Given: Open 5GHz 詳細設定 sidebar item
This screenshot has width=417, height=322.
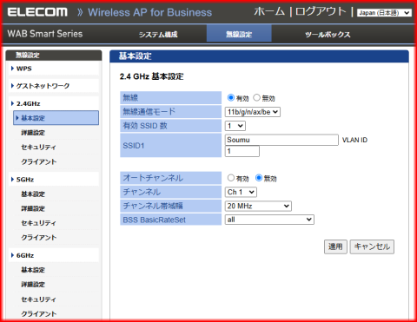Looking at the screenshot, I should pyautogui.click(x=33, y=208).
